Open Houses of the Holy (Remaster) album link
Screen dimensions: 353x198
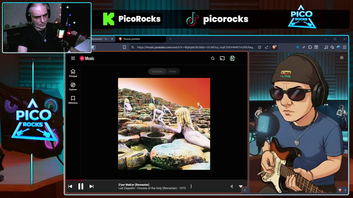pos(157,188)
